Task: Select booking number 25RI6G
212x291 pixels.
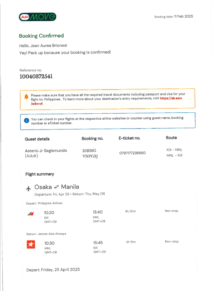Action: (x=89, y=150)
